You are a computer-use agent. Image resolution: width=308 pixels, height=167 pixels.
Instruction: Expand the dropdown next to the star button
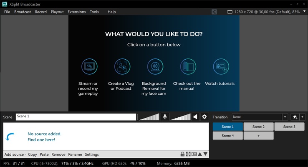point(302,117)
